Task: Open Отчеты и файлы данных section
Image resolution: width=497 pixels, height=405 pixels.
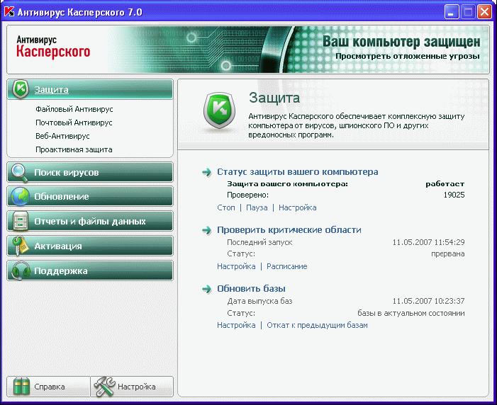Action: click(90, 222)
